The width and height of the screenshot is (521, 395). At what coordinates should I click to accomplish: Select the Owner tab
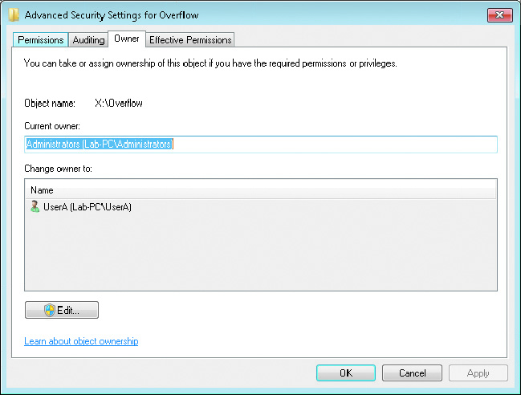pos(127,39)
